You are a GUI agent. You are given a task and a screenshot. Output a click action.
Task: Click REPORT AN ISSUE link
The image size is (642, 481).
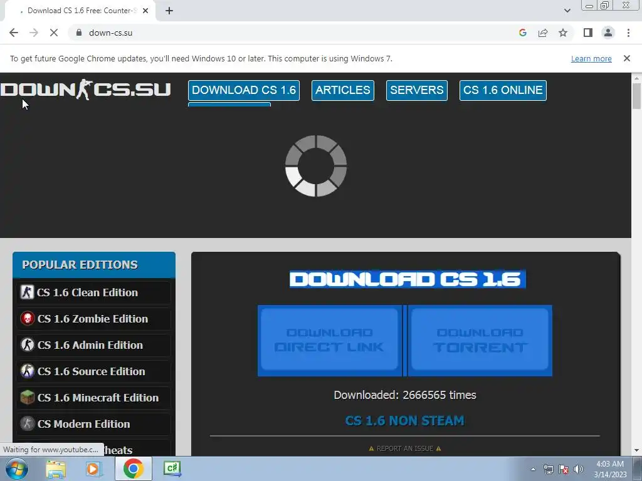(404, 448)
